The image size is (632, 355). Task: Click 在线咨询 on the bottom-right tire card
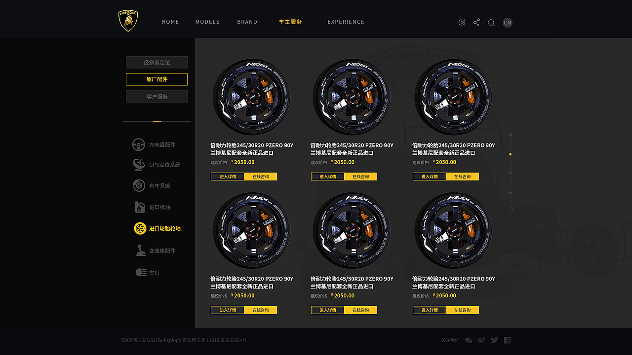(x=463, y=310)
